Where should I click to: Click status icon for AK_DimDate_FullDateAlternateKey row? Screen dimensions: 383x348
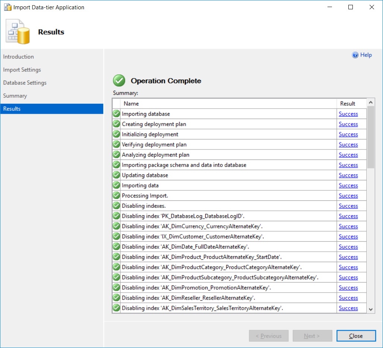(117, 246)
